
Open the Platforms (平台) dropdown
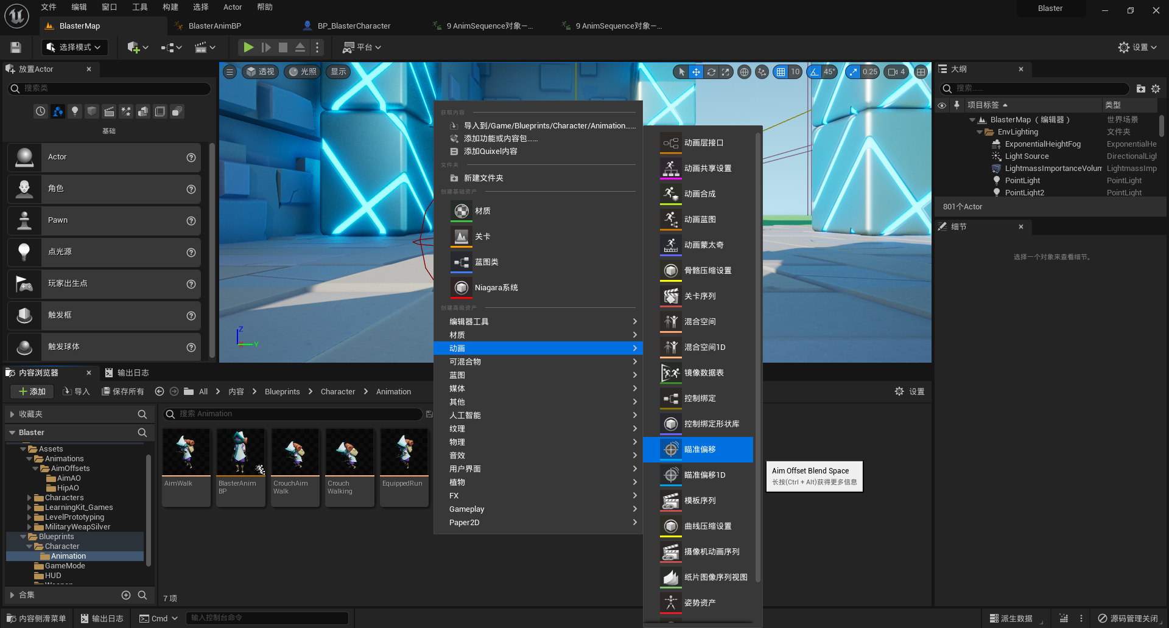point(362,47)
